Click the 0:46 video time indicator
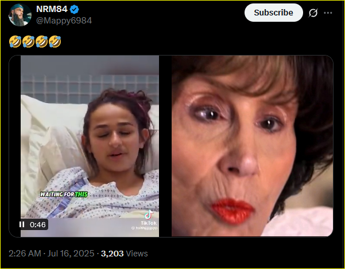The width and height of the screenshot is (345, 269). pyautogui.click(x=38, y=224)
